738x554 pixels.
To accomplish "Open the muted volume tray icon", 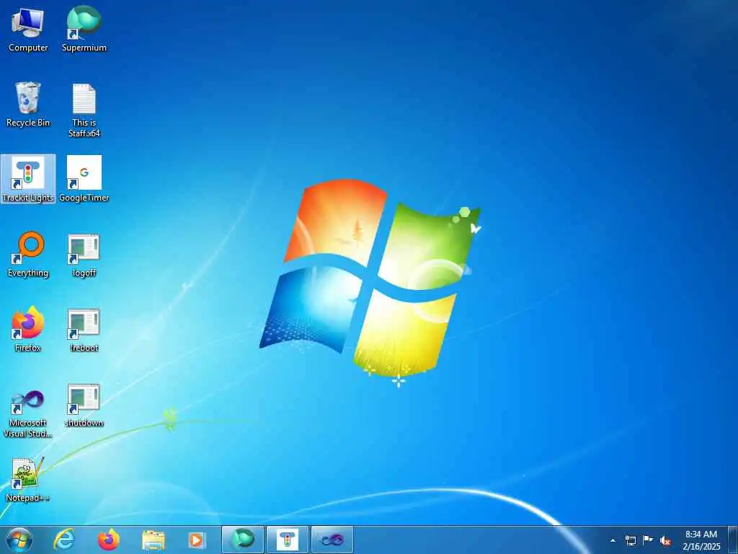I will pos(665,541).
